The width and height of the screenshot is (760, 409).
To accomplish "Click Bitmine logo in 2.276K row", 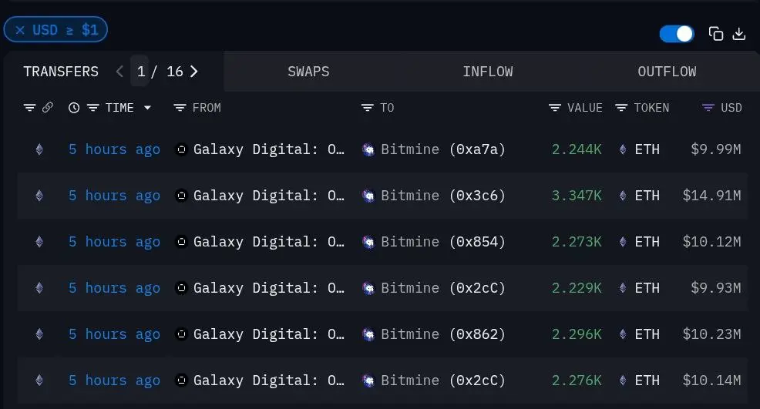I will point(368,381).
